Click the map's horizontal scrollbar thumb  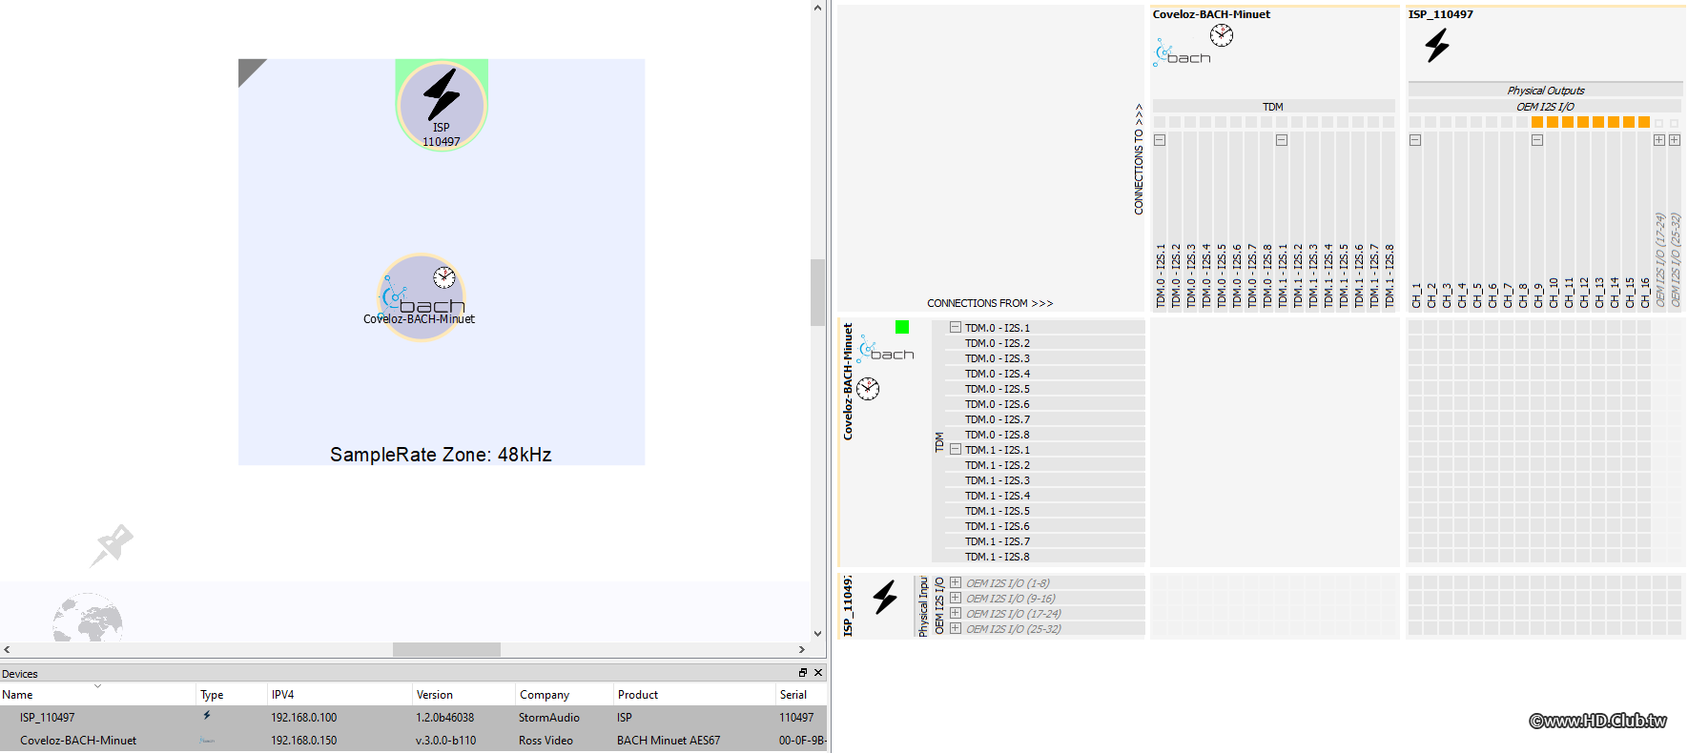[446, 649]
